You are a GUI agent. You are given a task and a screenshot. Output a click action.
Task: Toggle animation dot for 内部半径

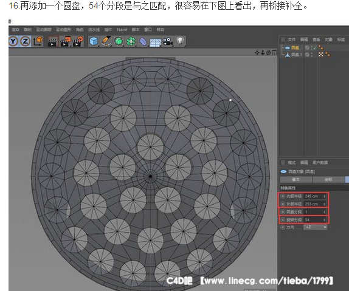[283, 196]
